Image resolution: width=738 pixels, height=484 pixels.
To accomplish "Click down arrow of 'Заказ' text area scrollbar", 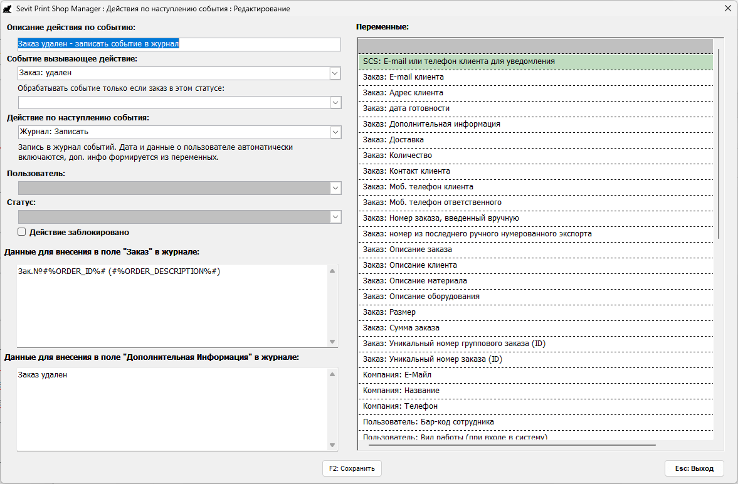I will pos(332,341).
